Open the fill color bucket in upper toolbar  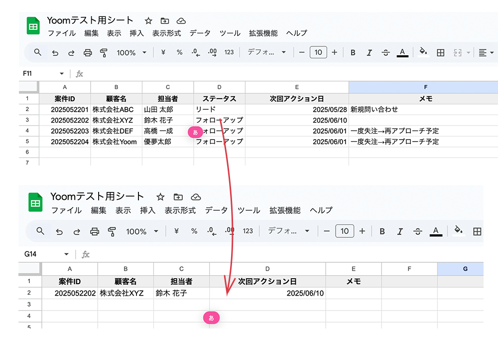point(423,52)
